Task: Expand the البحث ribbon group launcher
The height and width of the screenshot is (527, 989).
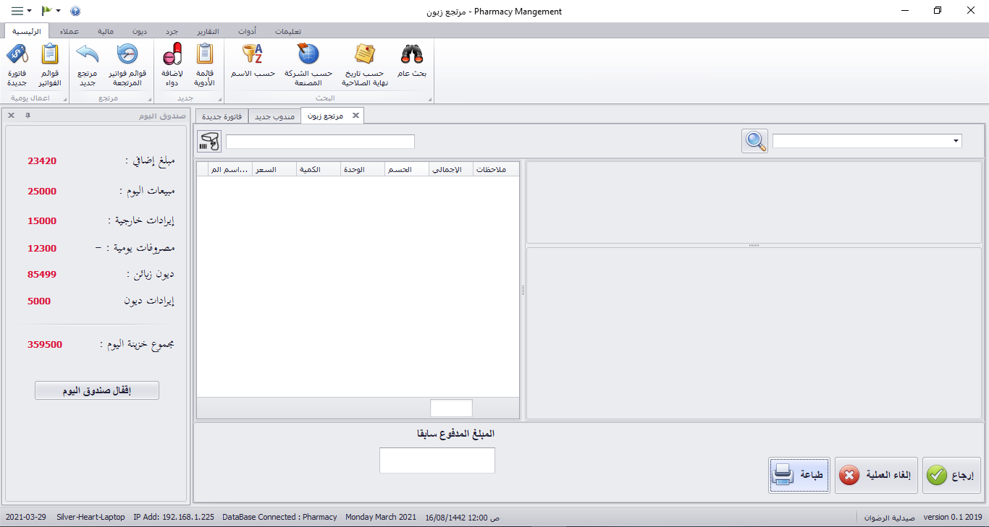Action: 429,98
